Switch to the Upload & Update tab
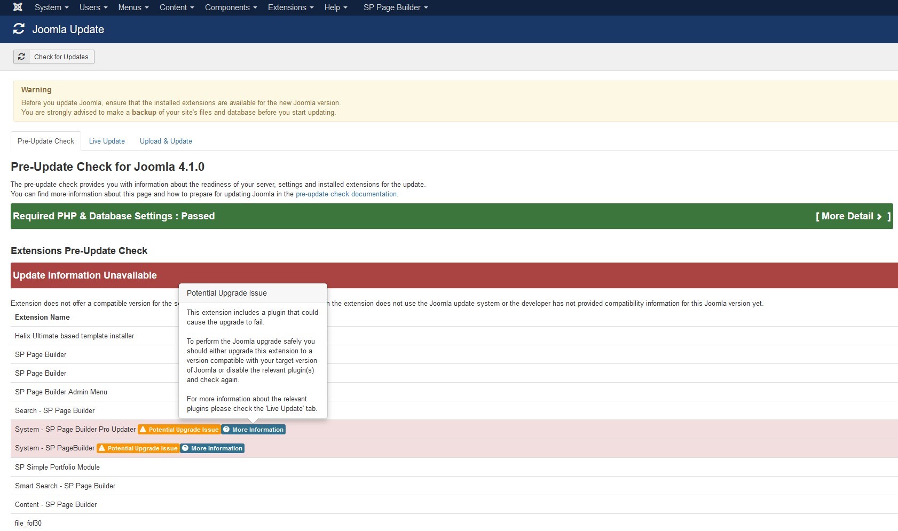Viewport: 898px width, 531px height. click(166, 141)
